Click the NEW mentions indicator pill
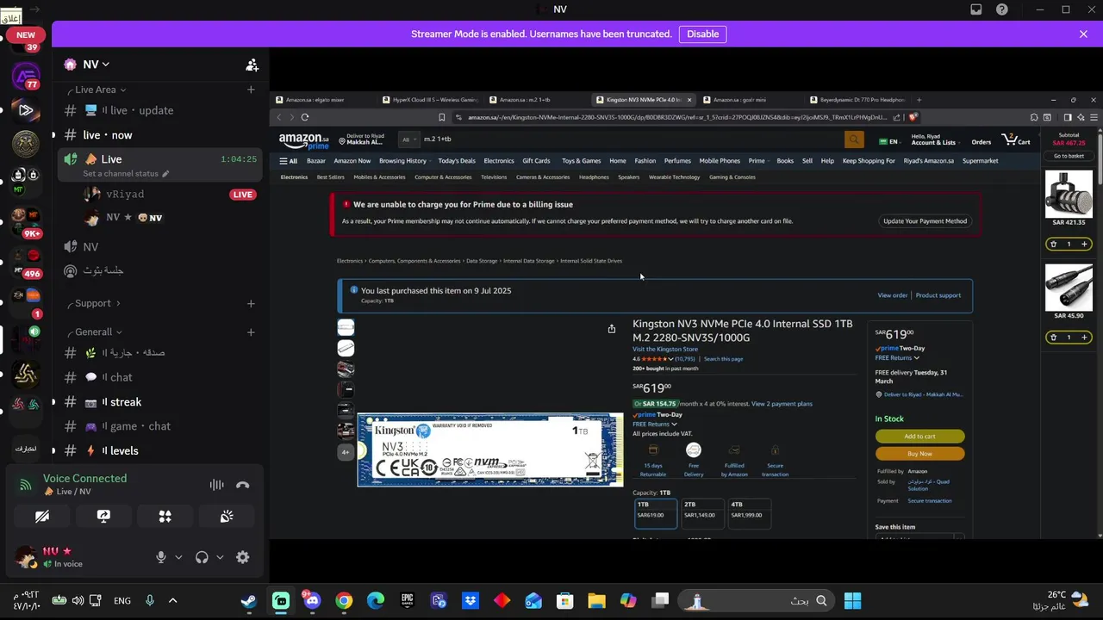 click(26, 35)
